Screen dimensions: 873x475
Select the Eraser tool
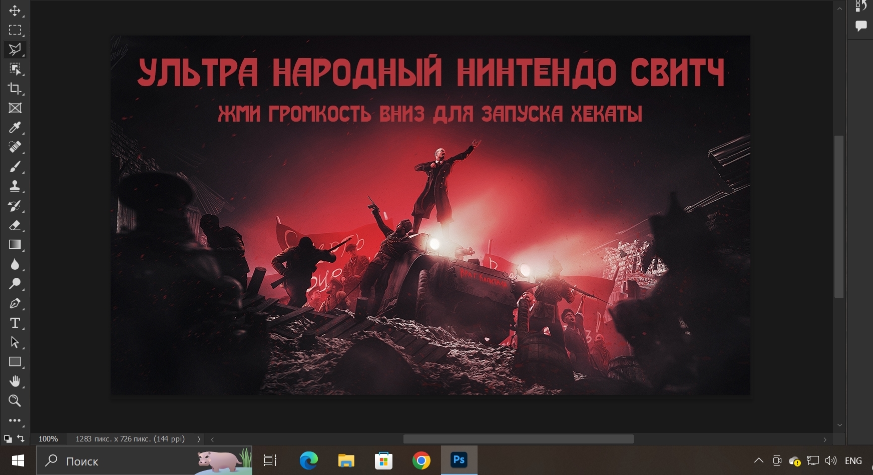click(15, 225)
